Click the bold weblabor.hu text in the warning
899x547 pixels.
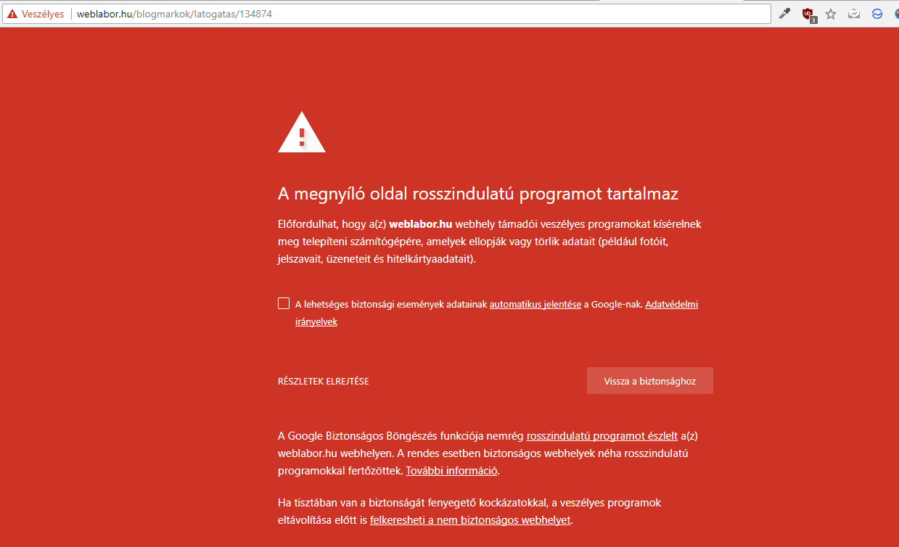421,224
